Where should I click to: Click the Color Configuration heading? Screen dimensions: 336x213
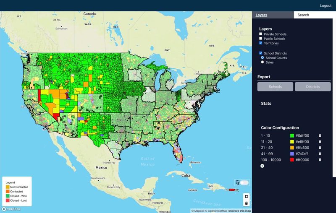coord(280,127)
